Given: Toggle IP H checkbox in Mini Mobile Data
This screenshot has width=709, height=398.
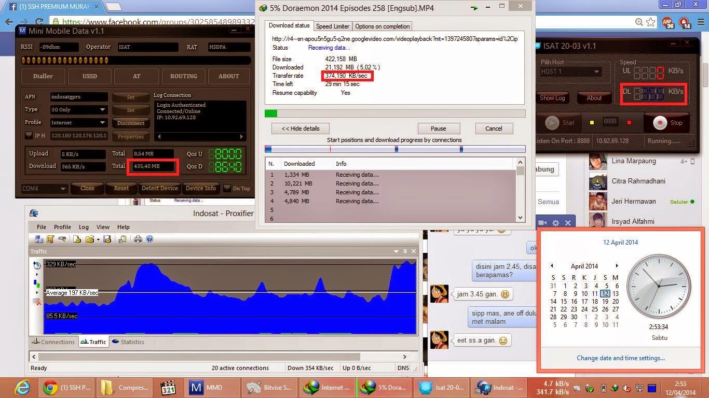Looking at the screenshot, I should tap(29, 136).
